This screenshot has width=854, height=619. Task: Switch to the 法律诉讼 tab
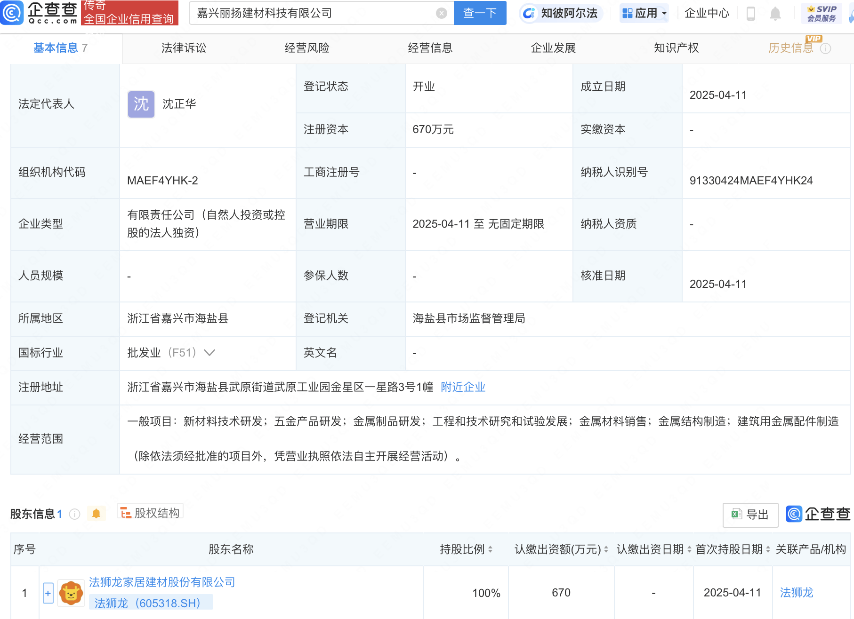point(184,48)
